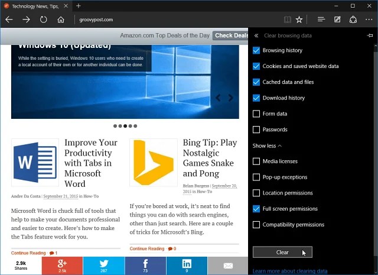The height and width of the screenshot is (275, 378).
Task: Open the More actions ellipsis menu
Action: point(369,20)
